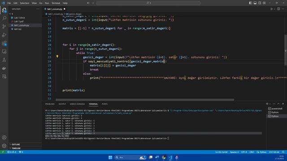The width and height of the screenshot is (287, 161).
Task: Open the Edit menu
Action: (x=15, y=3)
